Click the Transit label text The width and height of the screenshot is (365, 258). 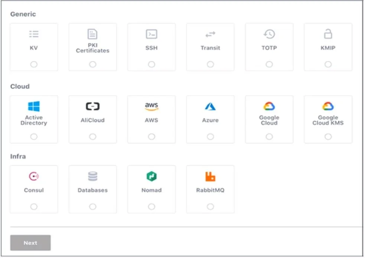point(211,48)
